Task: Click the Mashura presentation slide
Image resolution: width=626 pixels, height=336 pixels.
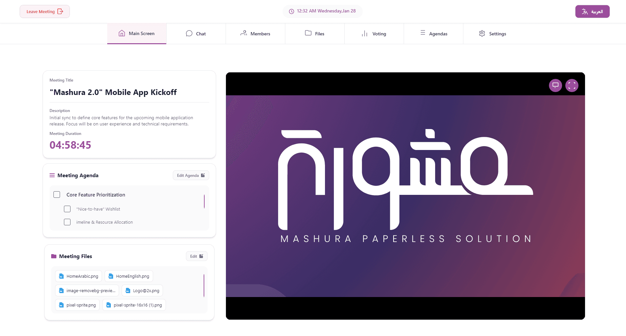Action: [405, 196]
